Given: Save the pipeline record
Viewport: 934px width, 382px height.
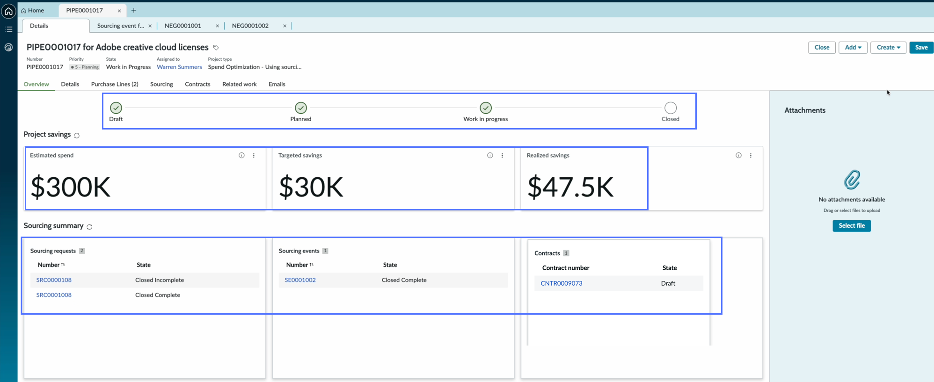Looking at the screenshot, I should [x=921, y=47].
